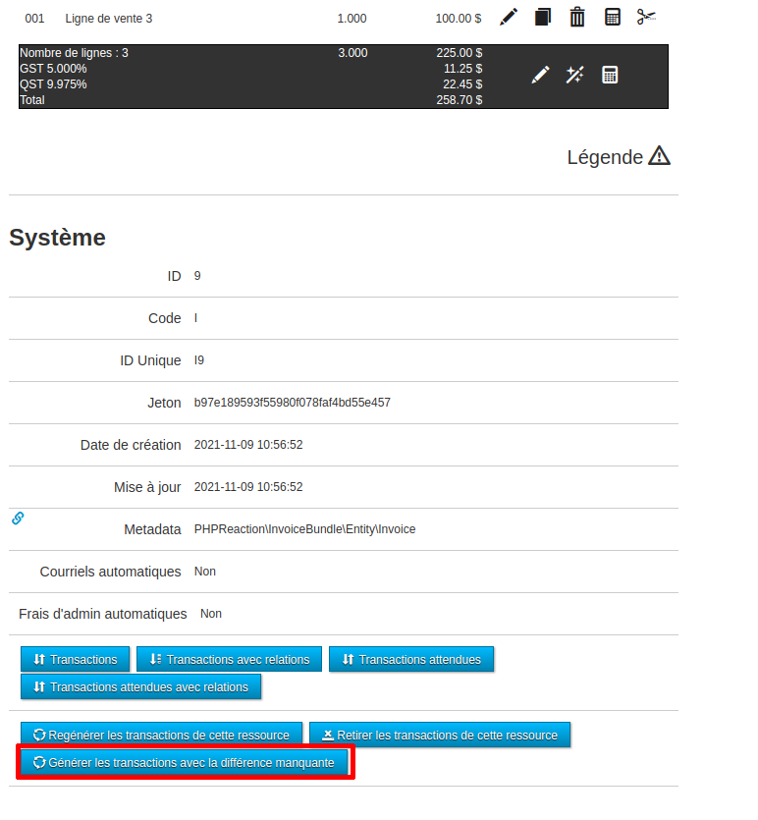Click the Jeton token value text
Image resolution: width=758 pixels, height=820 pixels.
293,403
